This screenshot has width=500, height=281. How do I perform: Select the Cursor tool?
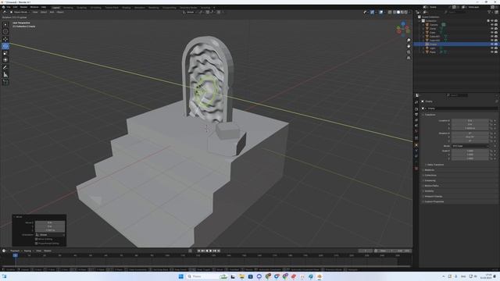tap(5, 31)
